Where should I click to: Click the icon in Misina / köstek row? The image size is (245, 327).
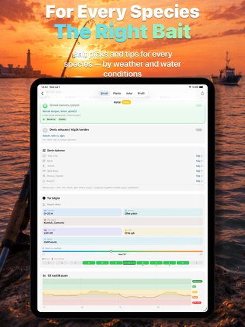pos(44,176)
